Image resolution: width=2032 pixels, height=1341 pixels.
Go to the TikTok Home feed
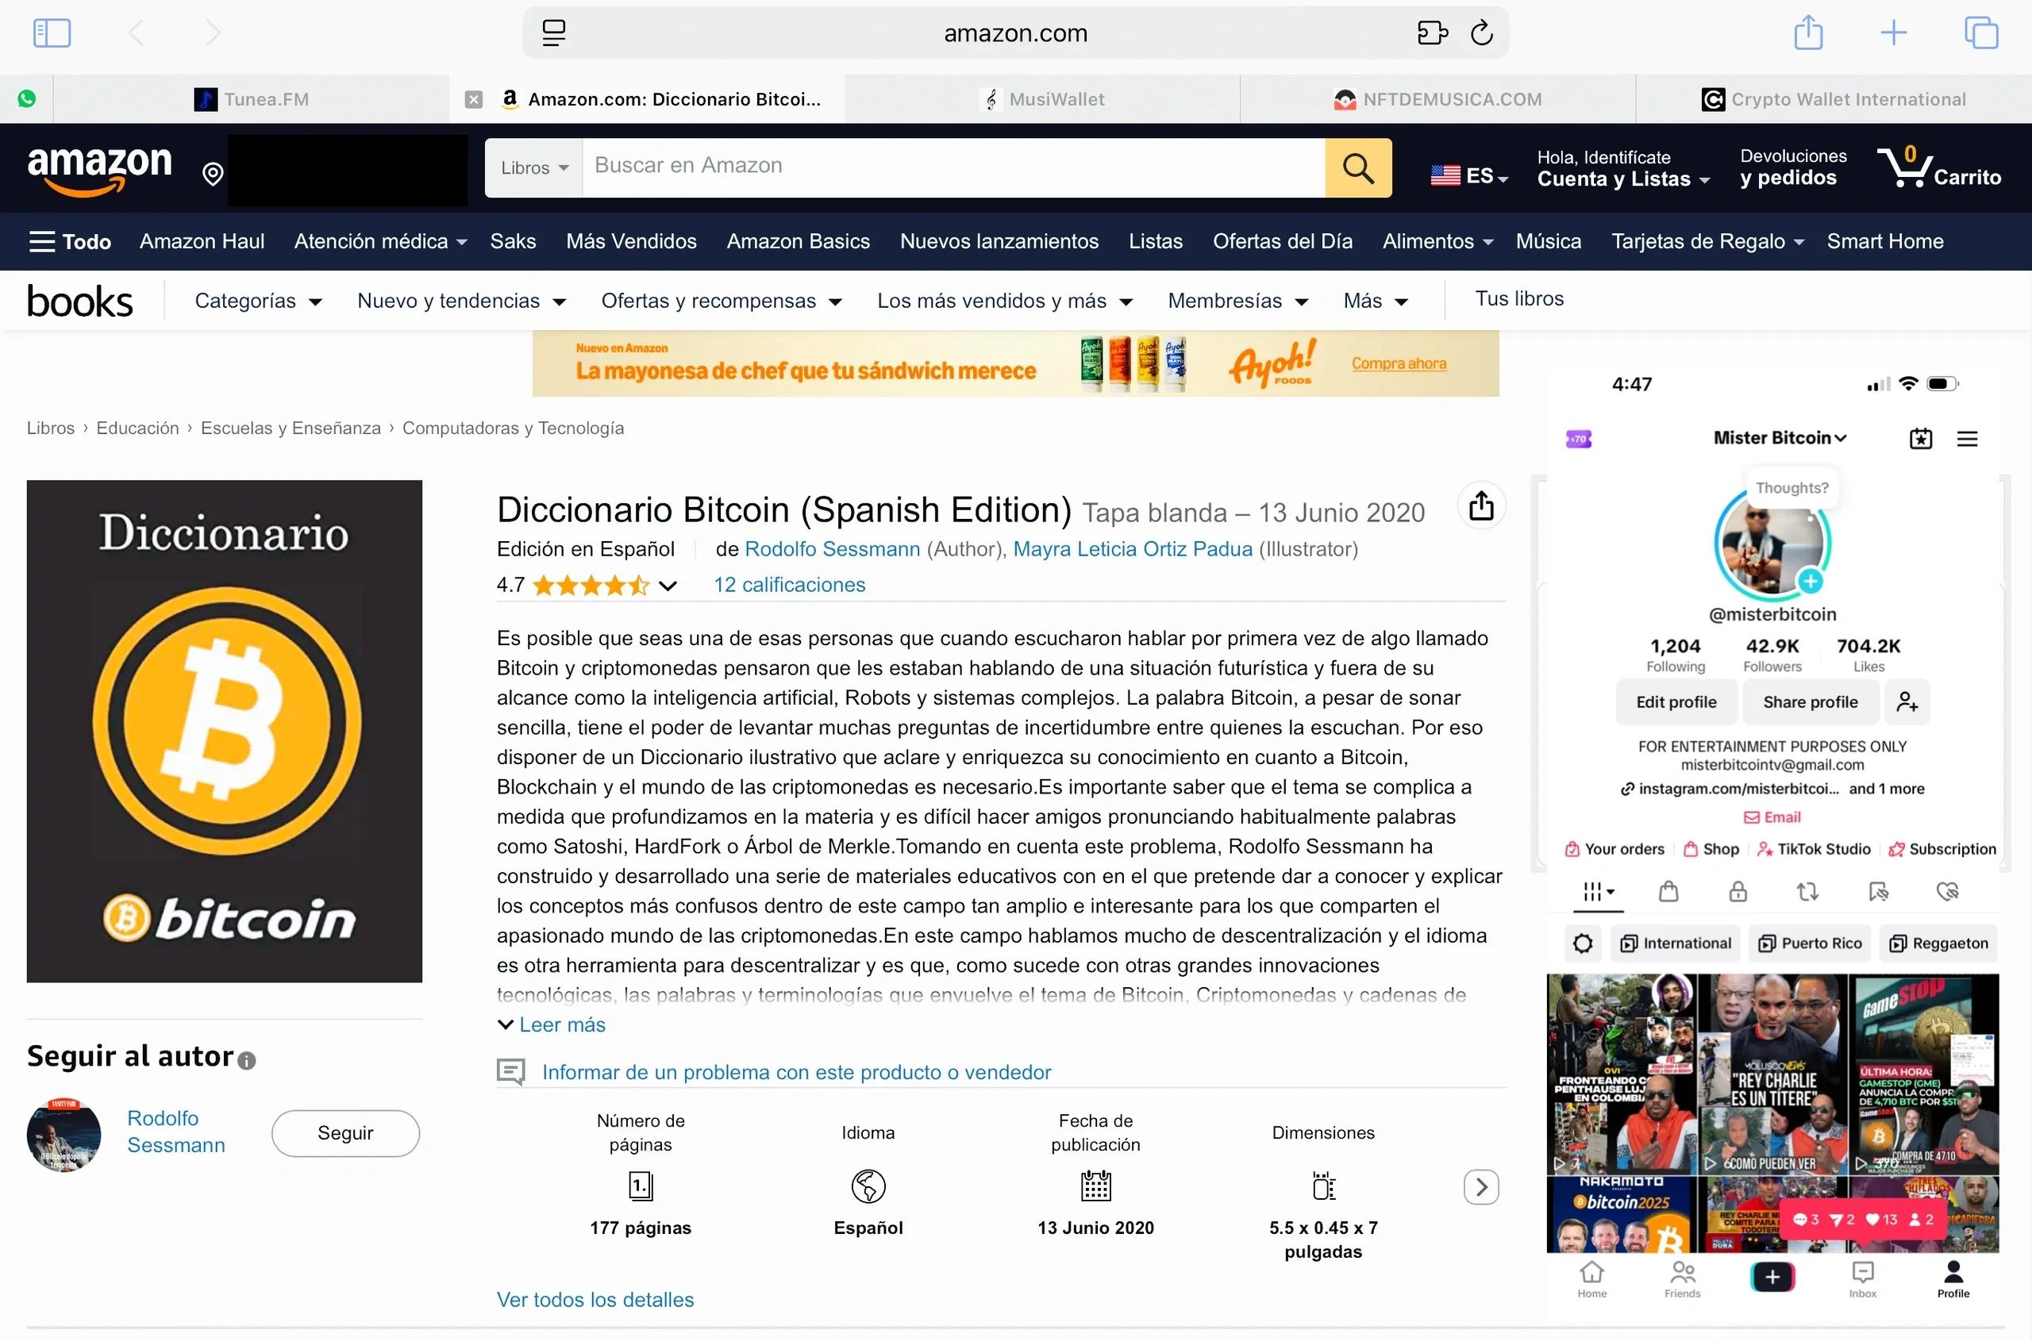point(1591,1279)
